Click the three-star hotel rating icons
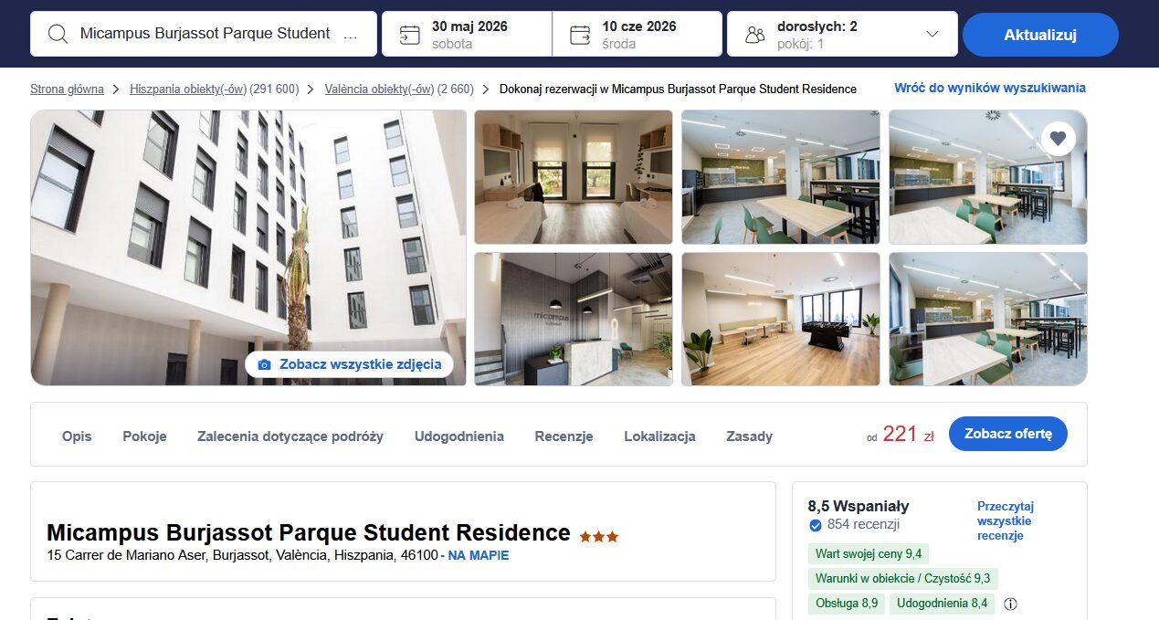This screenshot has width=1159, height=620. pyautogui.click(x=599, y=536)
